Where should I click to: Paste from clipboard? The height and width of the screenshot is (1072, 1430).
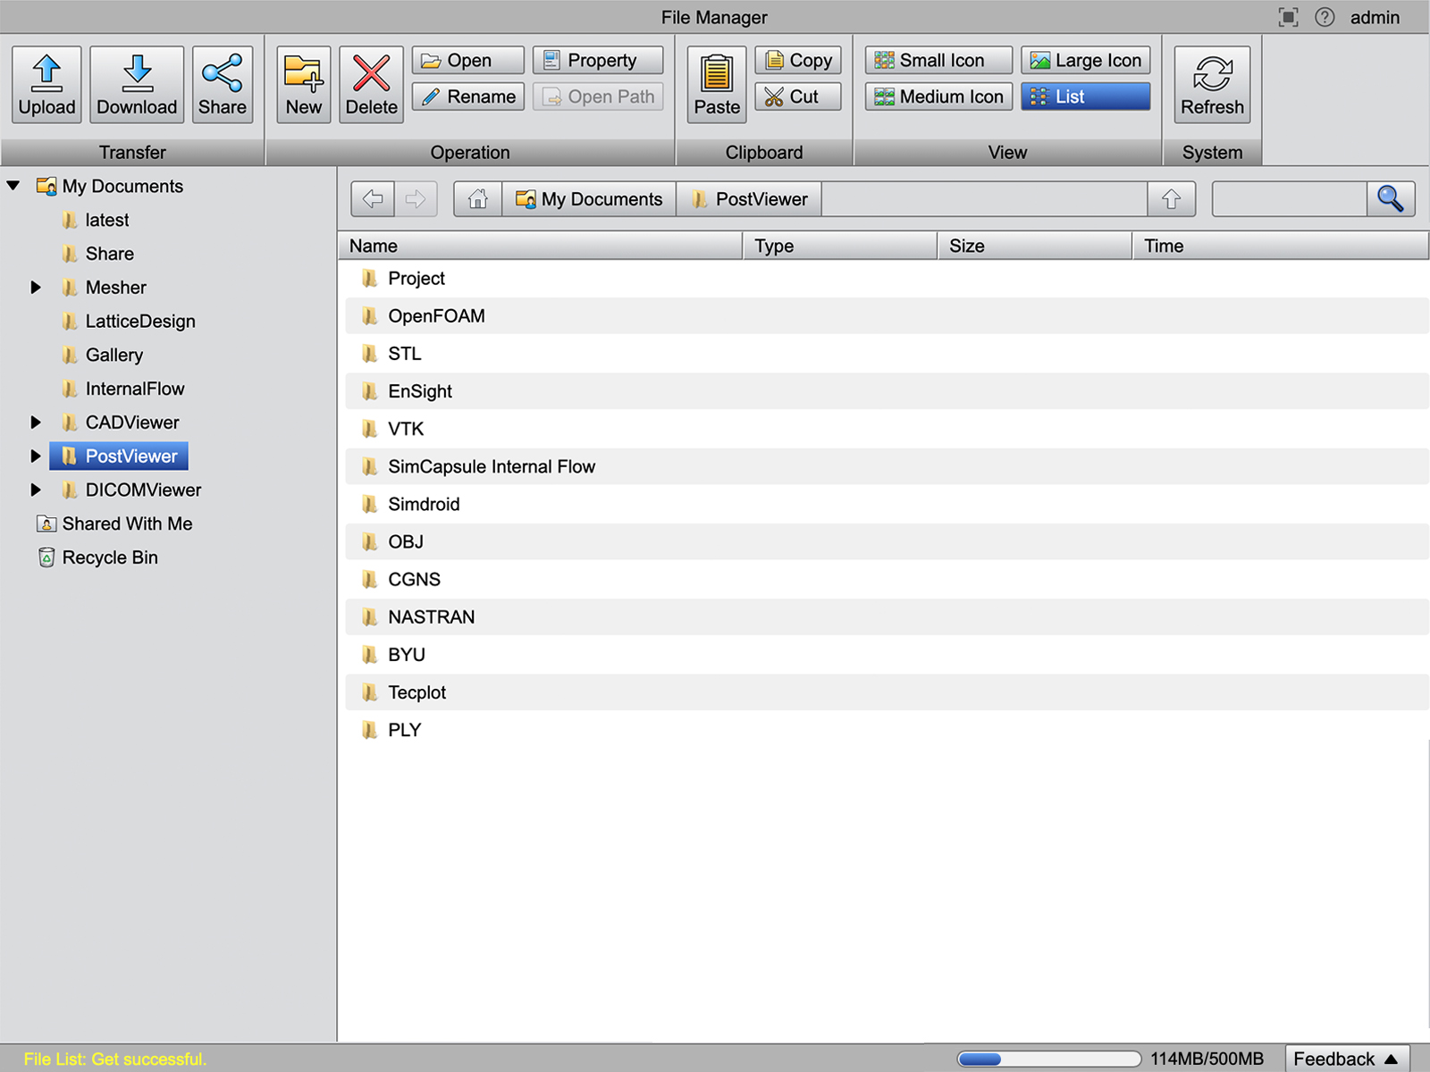717,85
